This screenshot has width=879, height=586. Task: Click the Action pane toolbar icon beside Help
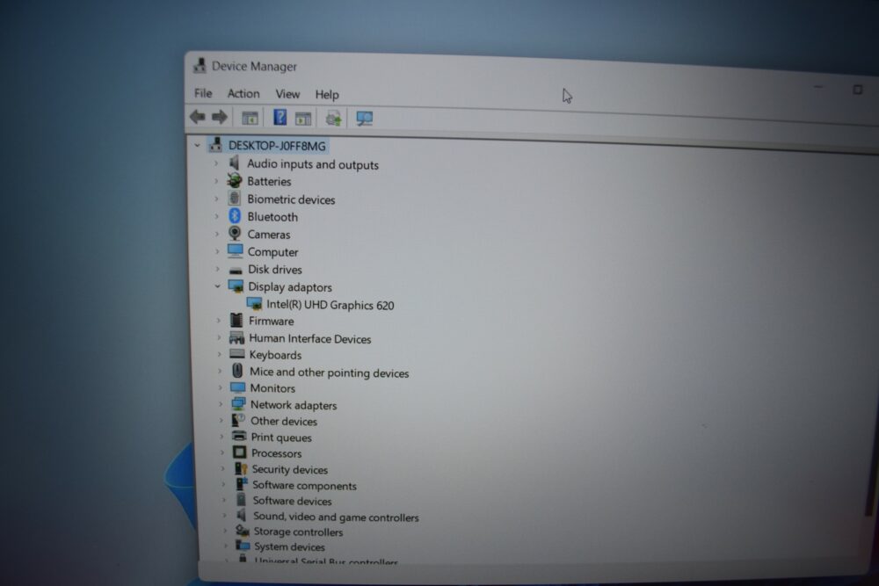pyautogui.click(x=302, y=119)
